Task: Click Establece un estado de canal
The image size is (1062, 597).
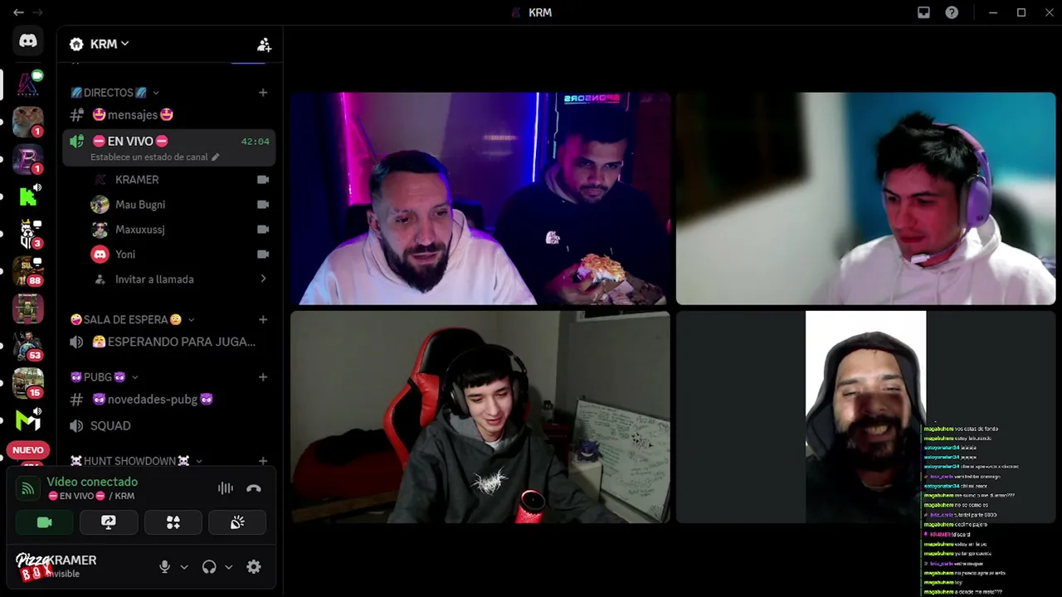Action: click(154, 157)
